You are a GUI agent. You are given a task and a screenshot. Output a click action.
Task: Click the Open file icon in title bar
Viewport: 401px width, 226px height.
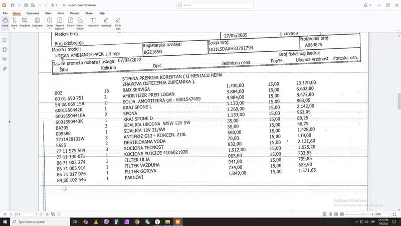coord(13,5)
